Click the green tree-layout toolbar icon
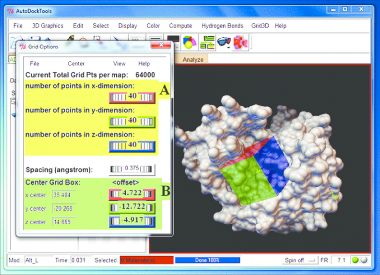 tap(207, 43)
